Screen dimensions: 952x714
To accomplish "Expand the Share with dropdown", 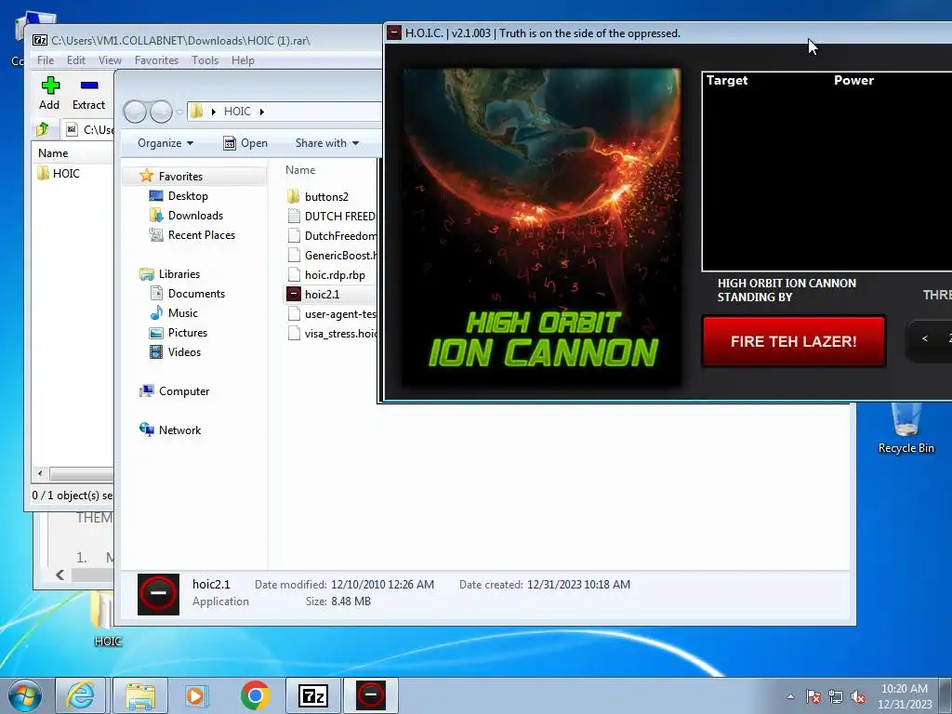I will pyautogui.click(x=327, y=143).
